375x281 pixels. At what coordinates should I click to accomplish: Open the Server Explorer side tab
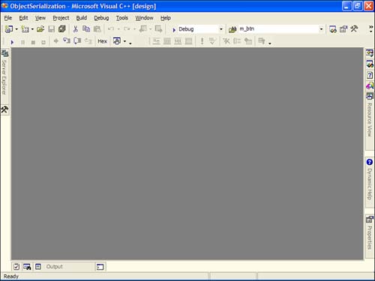coord(4,73)
